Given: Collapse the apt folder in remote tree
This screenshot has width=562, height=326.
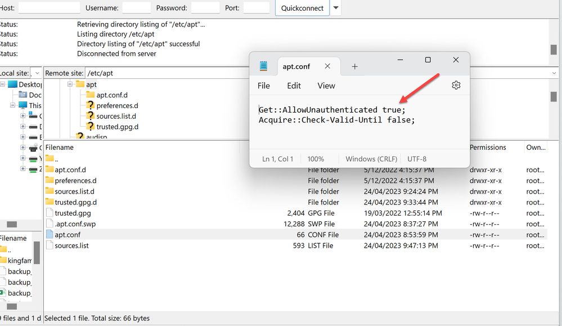Looking at the screenshot, I should point(70,84).
